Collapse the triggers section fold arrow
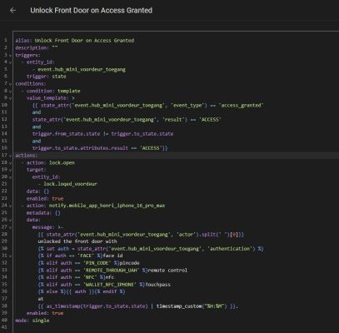Viewport: 339px width, 333px height. click(x=10, y=55)
